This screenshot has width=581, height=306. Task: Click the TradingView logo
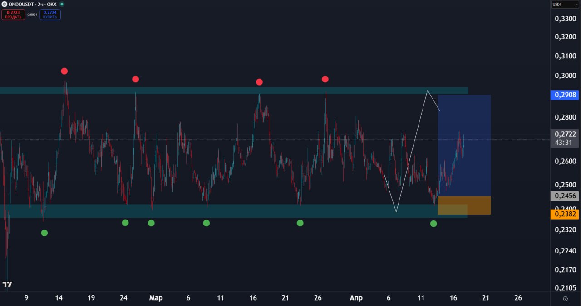7,284
